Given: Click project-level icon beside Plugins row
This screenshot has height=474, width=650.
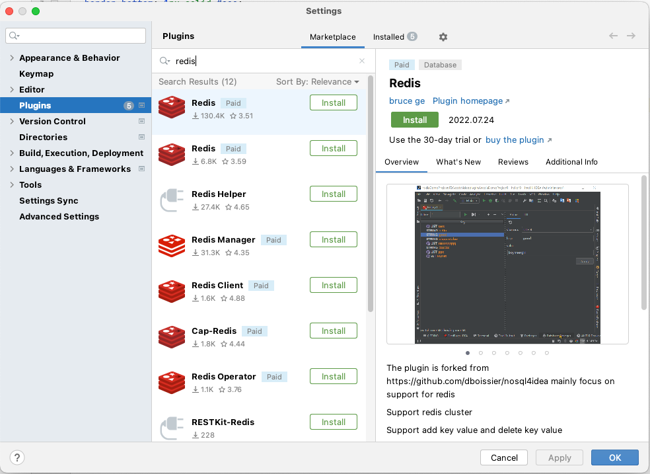Looking at the screenshot, I should 142,105.
